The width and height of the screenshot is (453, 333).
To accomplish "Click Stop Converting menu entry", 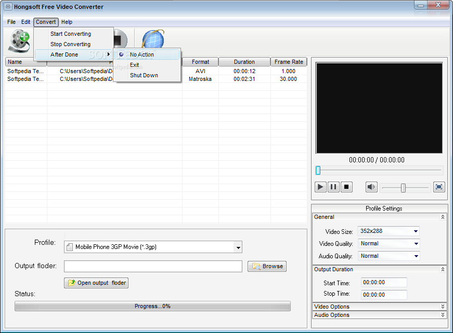I will [74, 44].
